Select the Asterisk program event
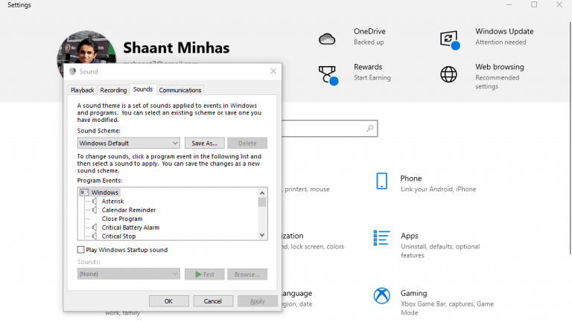This screenshot has height=322, width=572. coord(112,201)
